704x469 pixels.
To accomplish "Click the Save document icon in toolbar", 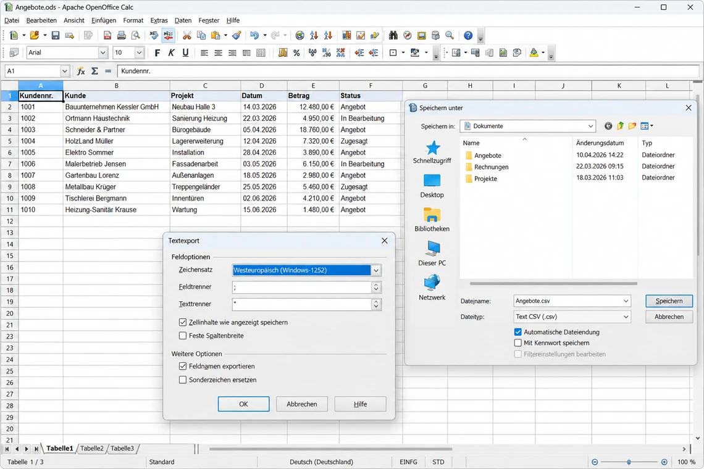I will tap(55, 35).
